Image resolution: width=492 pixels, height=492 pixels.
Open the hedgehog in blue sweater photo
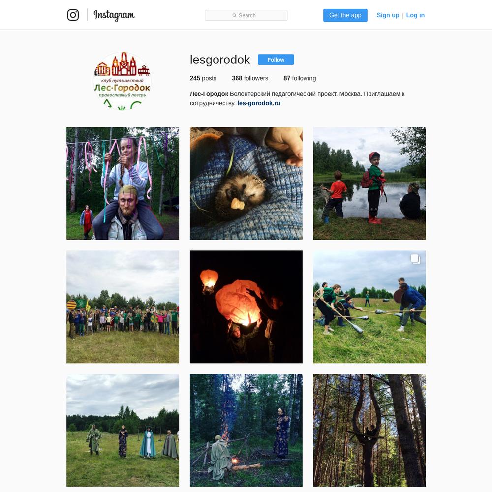pos(246,184)
